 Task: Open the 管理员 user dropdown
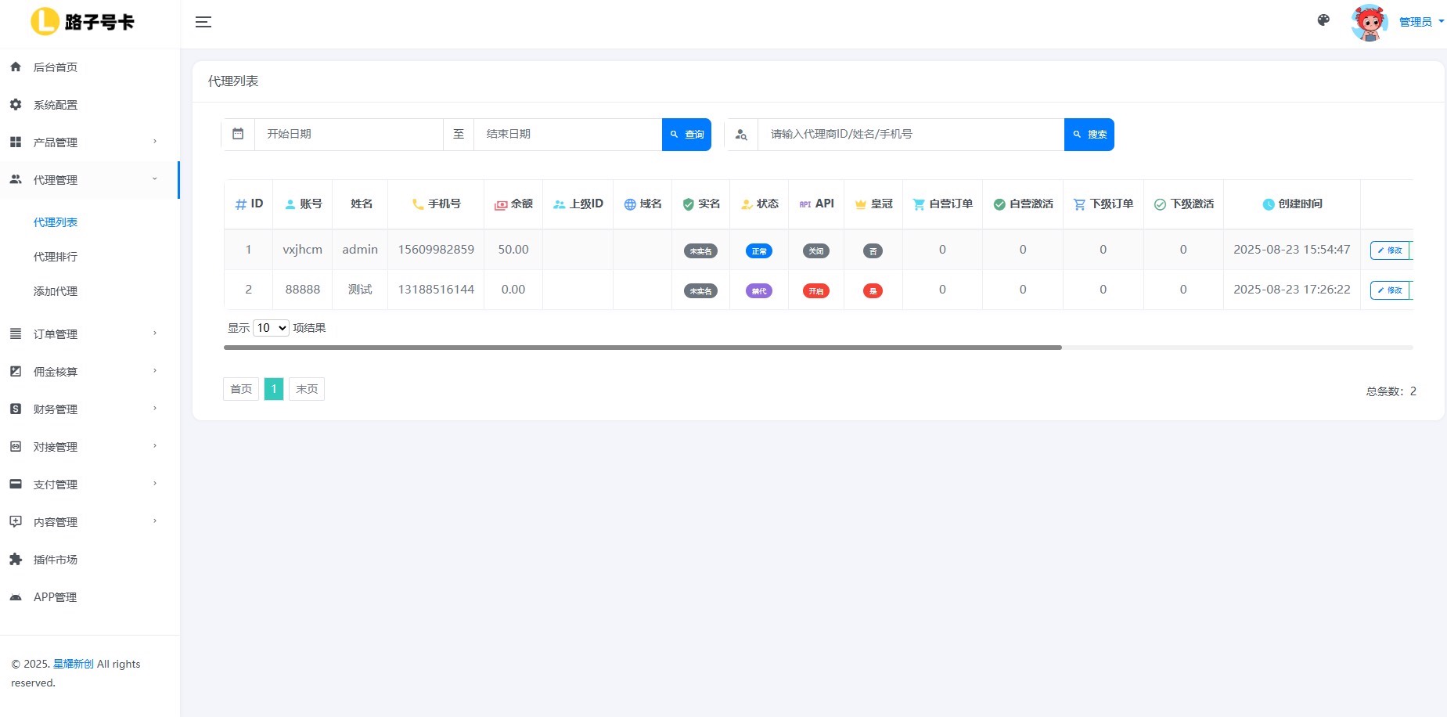coord(1420,22)
